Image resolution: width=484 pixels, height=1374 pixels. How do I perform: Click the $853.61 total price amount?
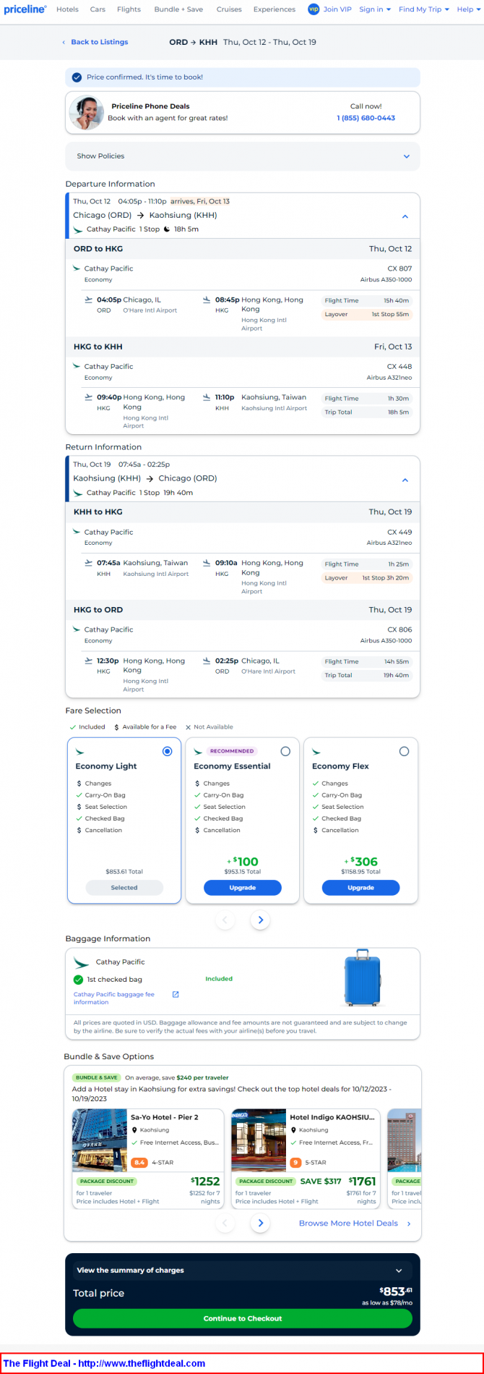click(x=397, y=1292)
